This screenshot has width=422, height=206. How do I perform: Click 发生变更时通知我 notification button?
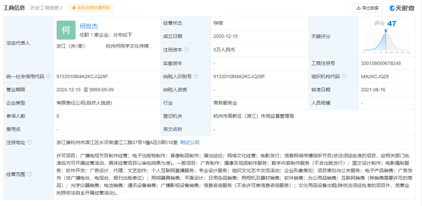pyautogui.click(x=91, y=8)
